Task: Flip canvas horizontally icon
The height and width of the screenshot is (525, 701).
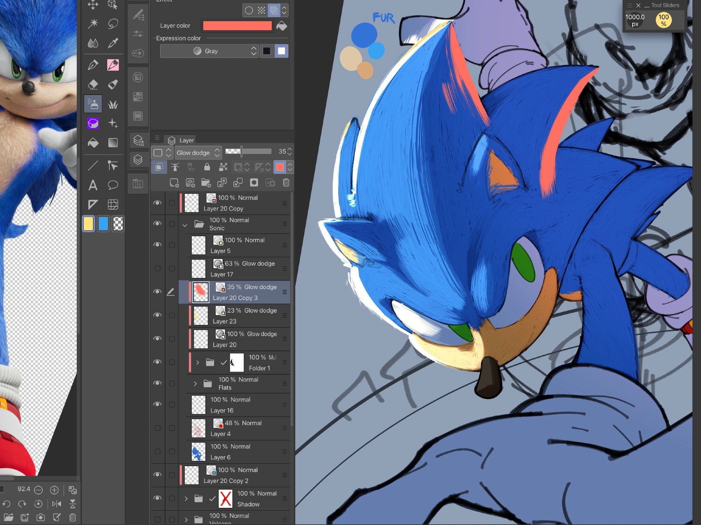Action: tap(56, 504)
